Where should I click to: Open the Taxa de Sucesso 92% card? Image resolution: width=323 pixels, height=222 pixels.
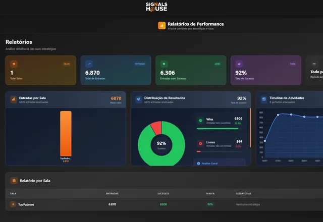[266, 70]
